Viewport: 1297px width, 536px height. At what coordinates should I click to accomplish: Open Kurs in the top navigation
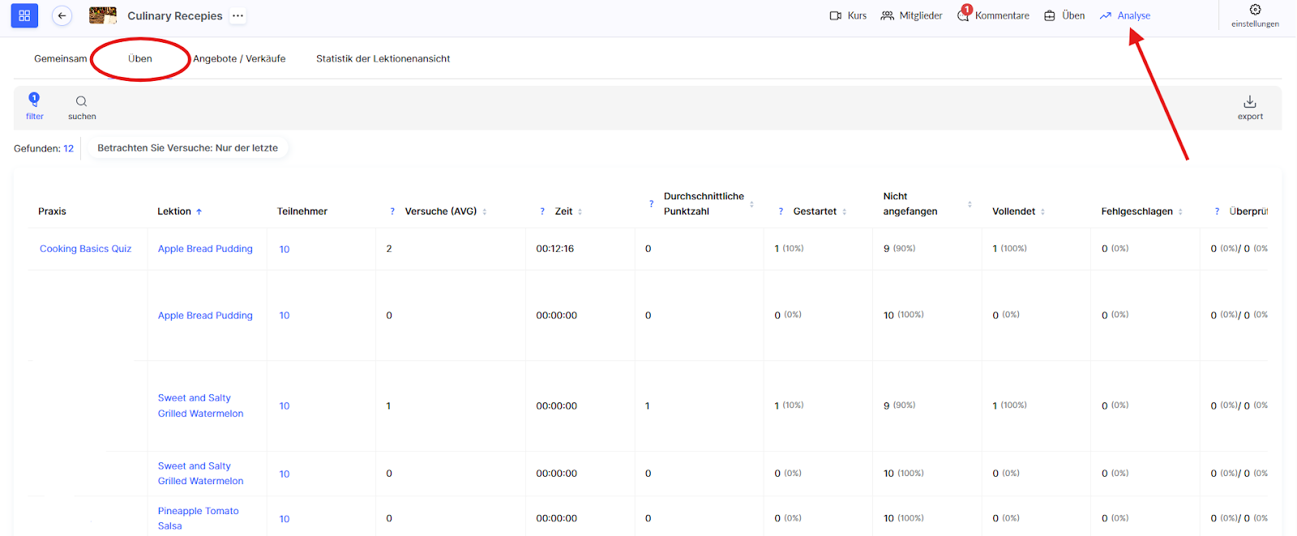[x=848, y=15]
